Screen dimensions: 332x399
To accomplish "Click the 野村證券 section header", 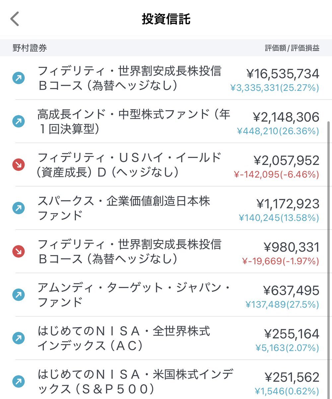I will 30,48.
